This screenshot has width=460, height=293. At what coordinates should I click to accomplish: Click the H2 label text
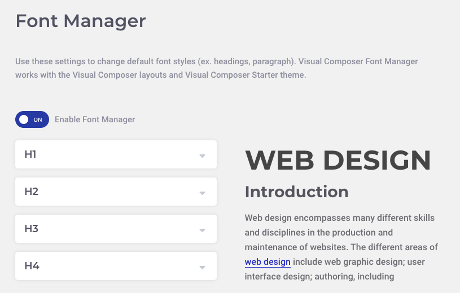pos(32,192)
